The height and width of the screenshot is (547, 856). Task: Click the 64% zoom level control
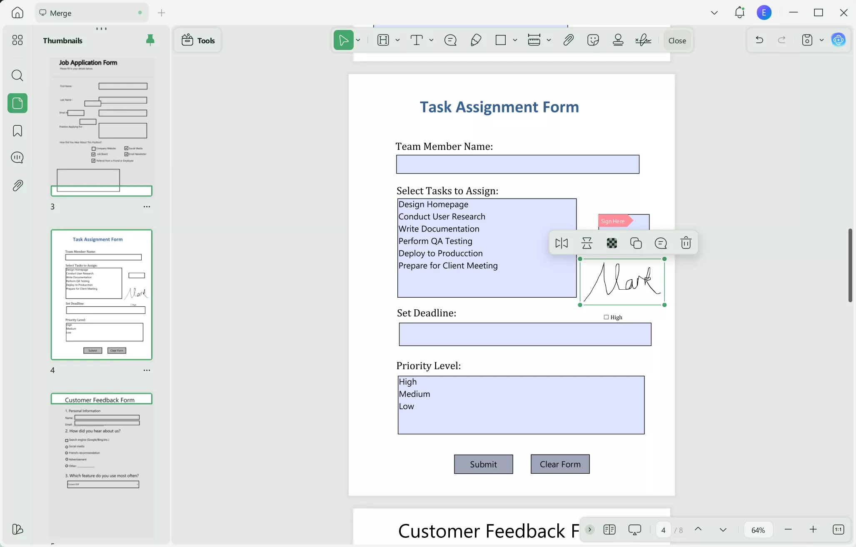pos(758,530)
